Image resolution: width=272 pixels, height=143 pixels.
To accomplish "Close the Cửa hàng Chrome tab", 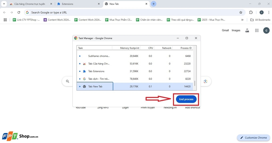I will [x=51, y=4].
